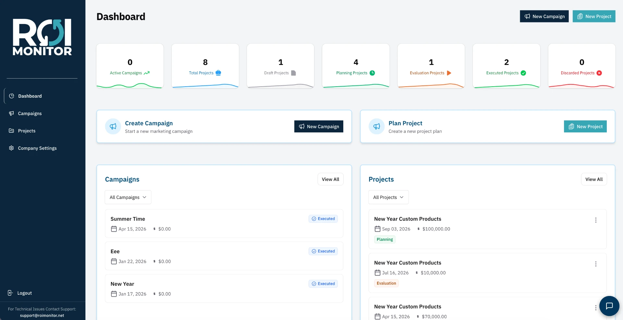Click the Discarded Projects red X icon
The height and width of the screenshot is (320, 623).
599,73
